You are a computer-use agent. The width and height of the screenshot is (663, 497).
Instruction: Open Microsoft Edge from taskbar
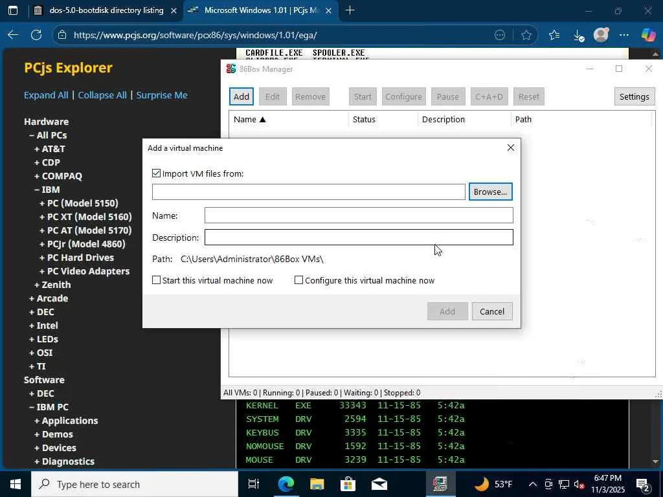tap(286, 484)
